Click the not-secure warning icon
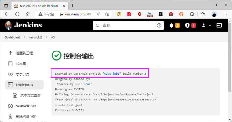The image size is (232, 122). 40,14
